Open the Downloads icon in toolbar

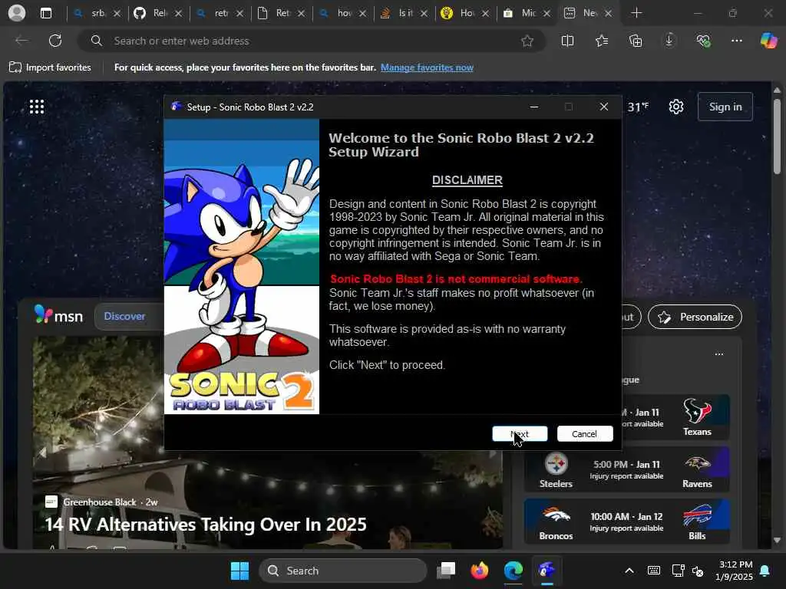coord(669,41)
